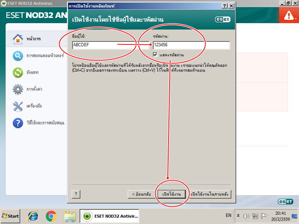This screenshot has height=224, width=299.
Task: Click the username field containing ABCDEF
Action: [111, 45]
